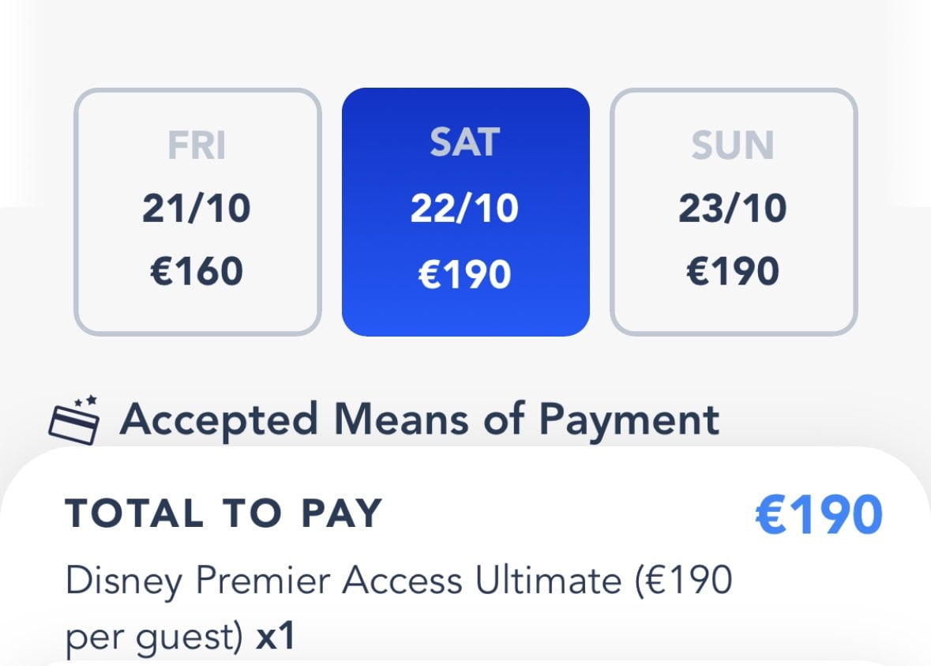
Task: Tap the blue €190 total amount
Action: pos(819,514)
